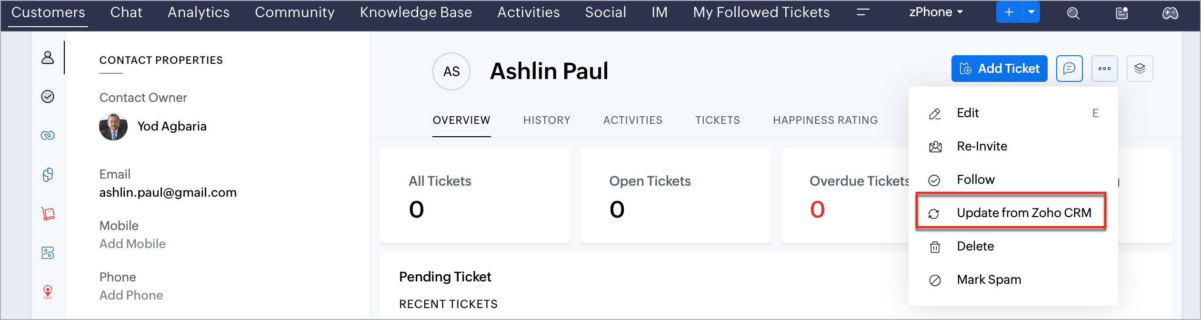Click the game controller icon in top bar
This screenshot has width=1201, height=320.
1170,13
